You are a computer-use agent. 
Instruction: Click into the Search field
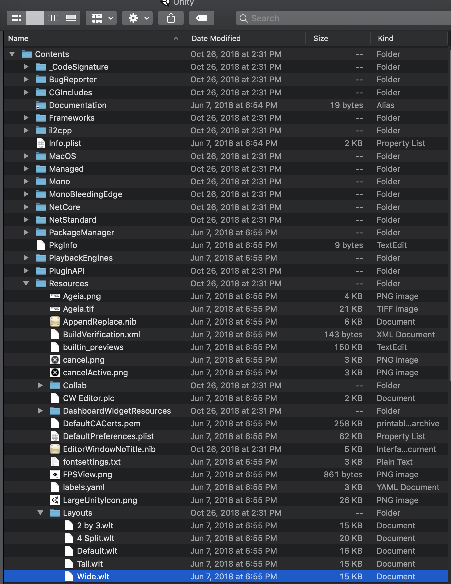click(343, 18)
